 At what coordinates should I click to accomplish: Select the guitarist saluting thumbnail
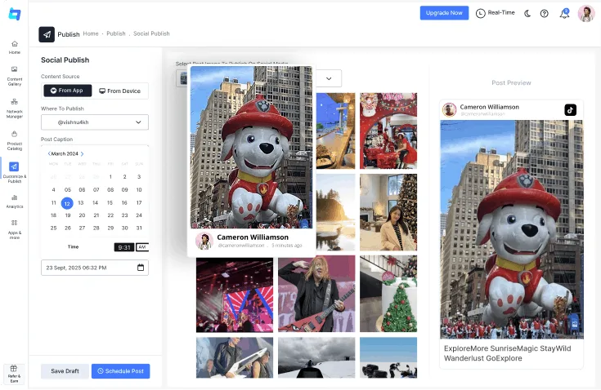click(x=316, y=294)
